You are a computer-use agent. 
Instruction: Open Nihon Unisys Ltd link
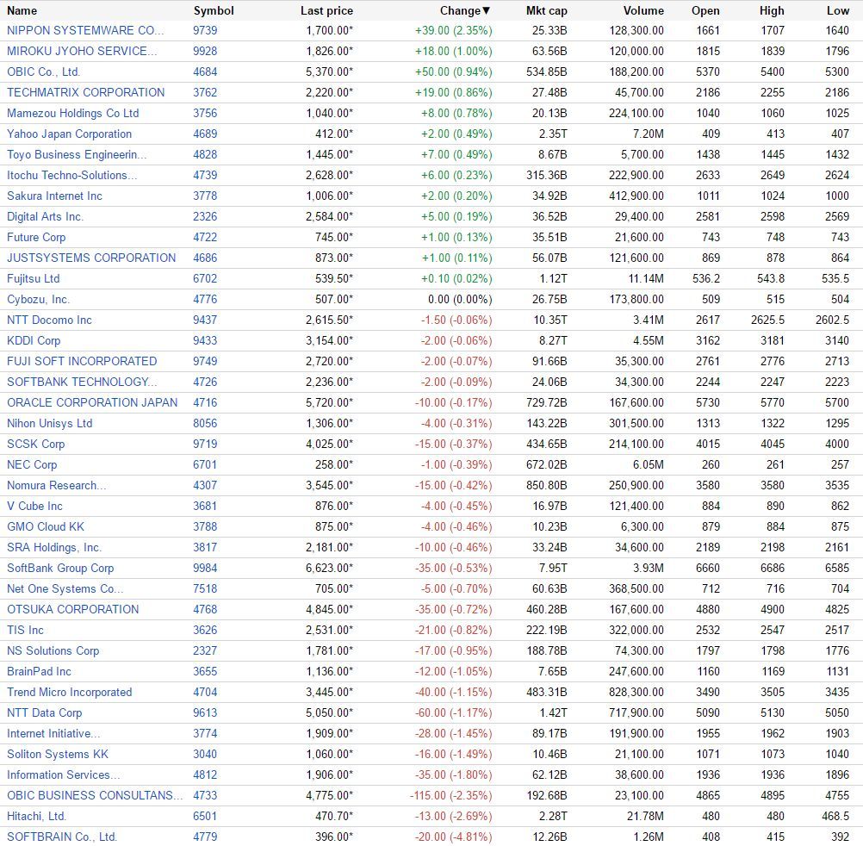(50, 423)
